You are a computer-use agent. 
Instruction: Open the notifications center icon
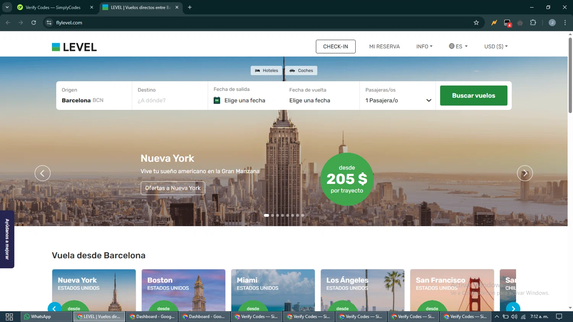(559, 317)
